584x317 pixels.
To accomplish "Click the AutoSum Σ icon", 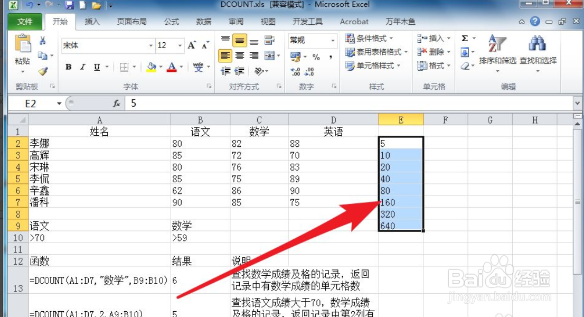I will pos(466,37).
